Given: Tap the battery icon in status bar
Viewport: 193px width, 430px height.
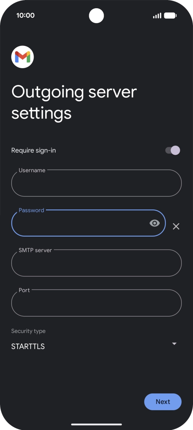Looking at the screenshot, I should tap(170, 16).
